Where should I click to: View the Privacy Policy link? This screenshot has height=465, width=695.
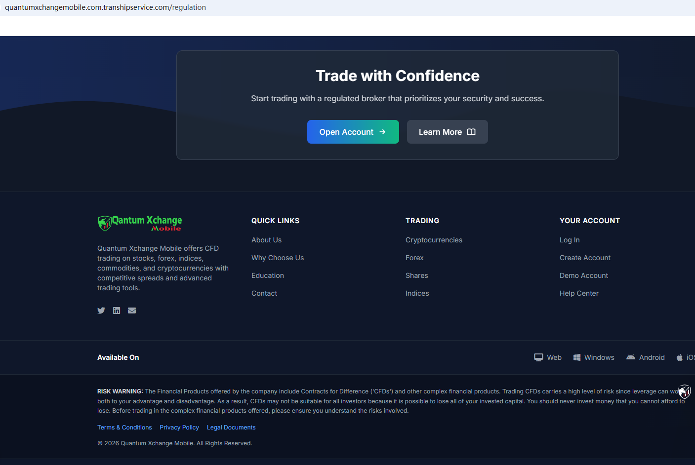pos(179,427)
